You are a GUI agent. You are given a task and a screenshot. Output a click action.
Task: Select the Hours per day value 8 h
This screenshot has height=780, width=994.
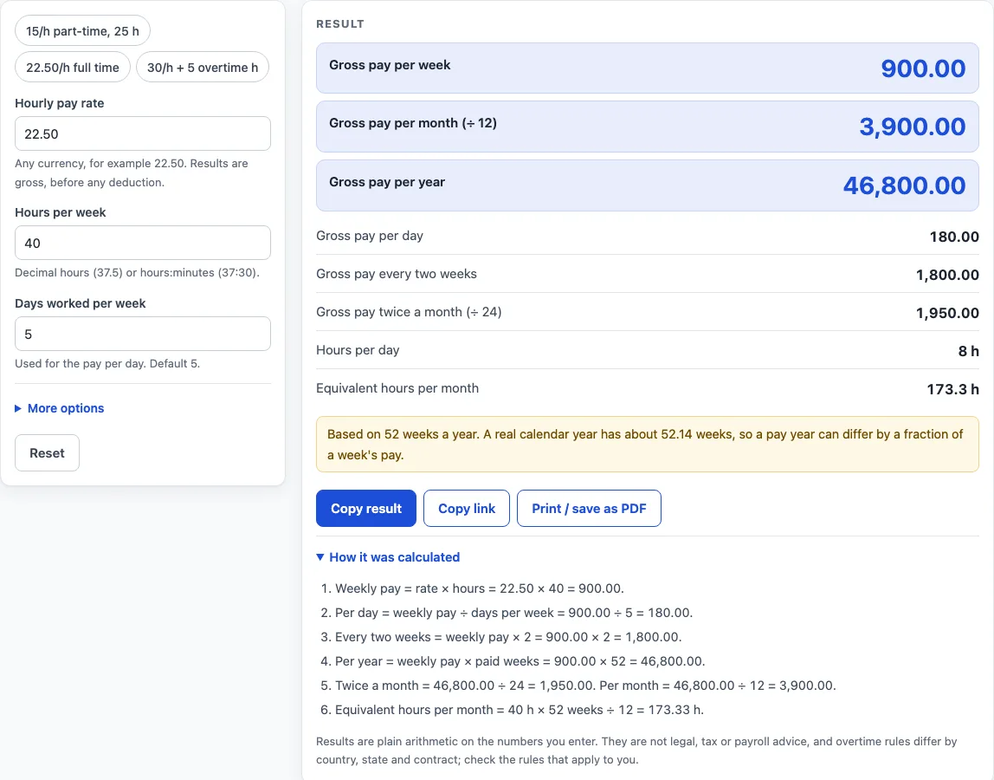[968, 351]
